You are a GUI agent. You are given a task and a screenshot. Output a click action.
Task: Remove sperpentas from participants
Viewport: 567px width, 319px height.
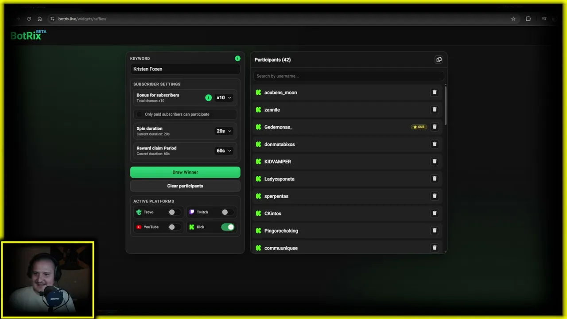435,196
